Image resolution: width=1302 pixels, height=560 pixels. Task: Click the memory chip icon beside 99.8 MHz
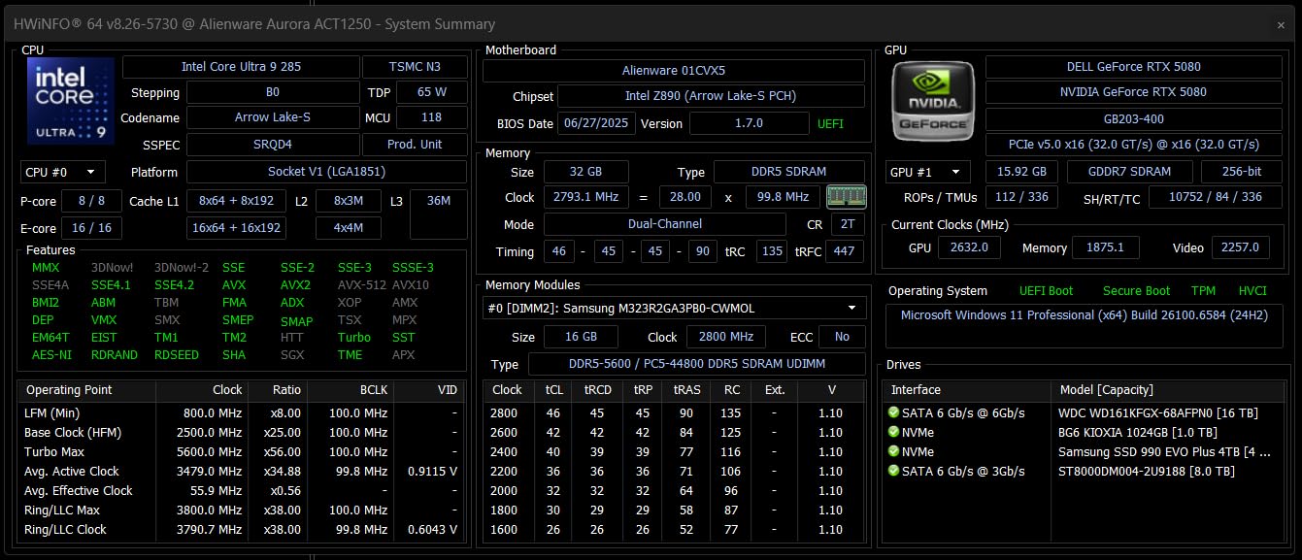(845, 197)
